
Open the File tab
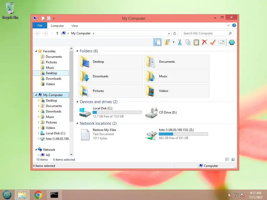tap(40, 26)
